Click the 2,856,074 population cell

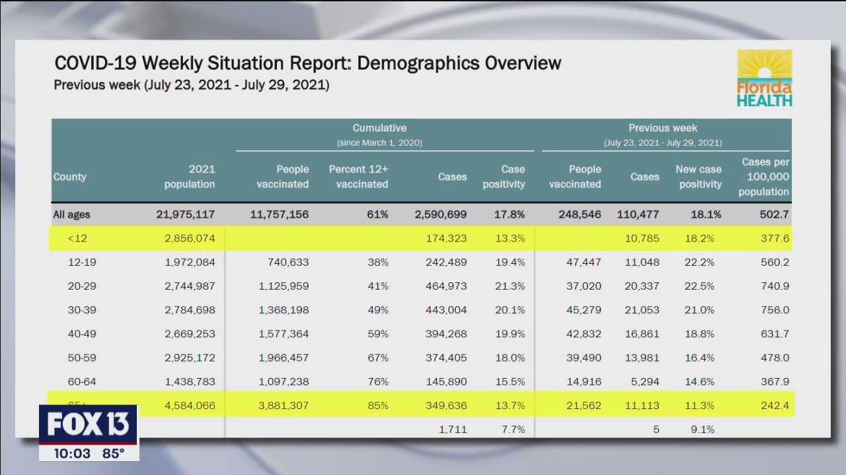pyautogui.click(x=190, y=238)
